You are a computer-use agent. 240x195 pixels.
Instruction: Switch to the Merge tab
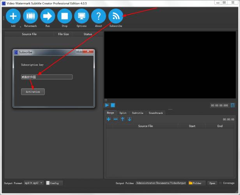(110, 113)
